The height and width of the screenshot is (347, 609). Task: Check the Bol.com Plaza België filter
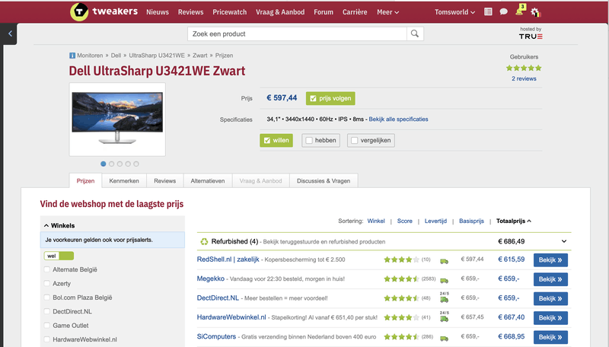[47, 298]
